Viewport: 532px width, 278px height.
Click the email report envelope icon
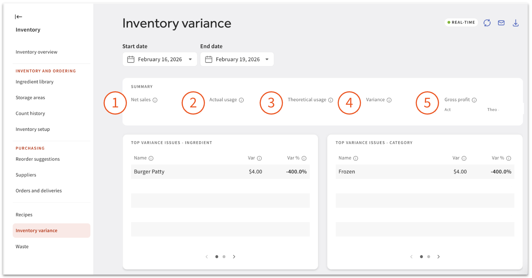pyautogui.click(x=501, y=23)
